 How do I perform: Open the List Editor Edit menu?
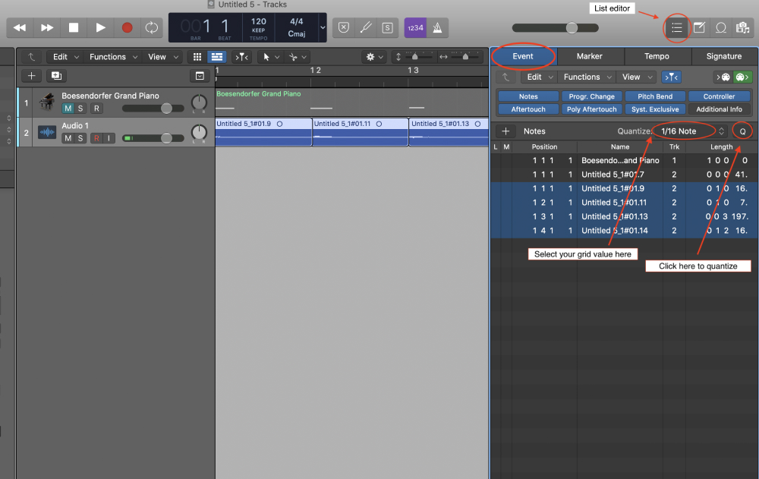click(x=539, y=77)
